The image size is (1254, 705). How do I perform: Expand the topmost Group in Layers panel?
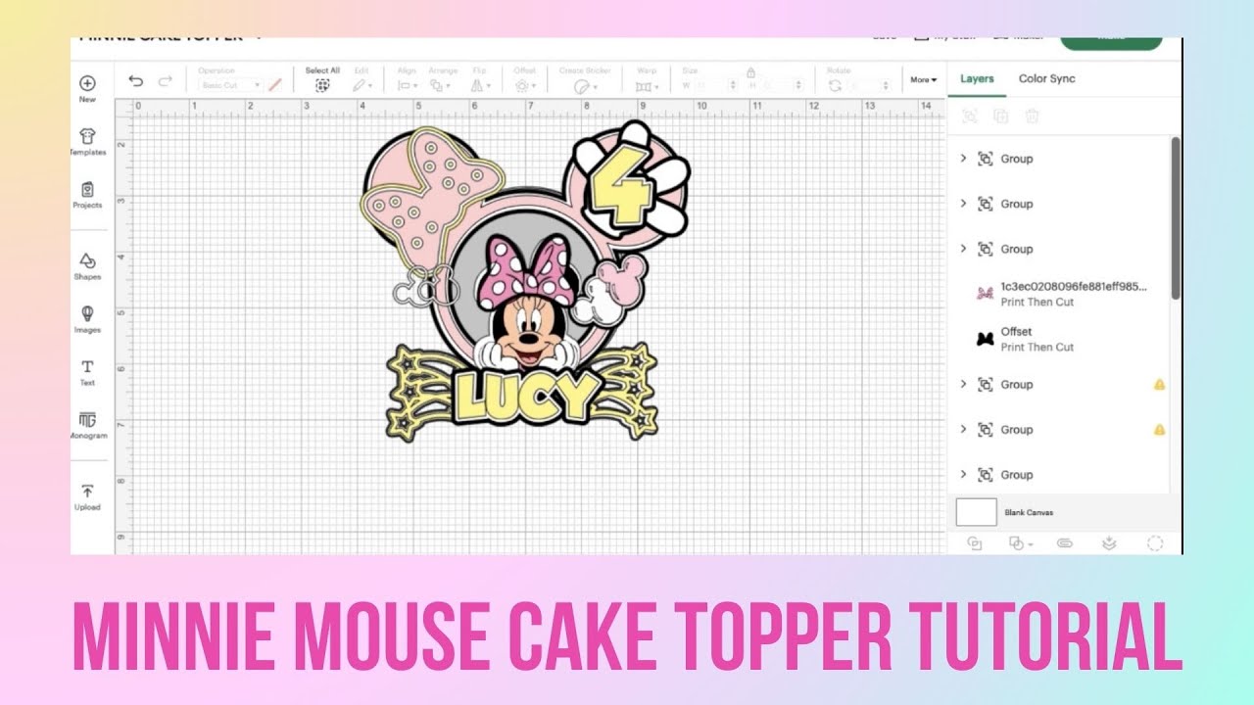pos(963,158)
